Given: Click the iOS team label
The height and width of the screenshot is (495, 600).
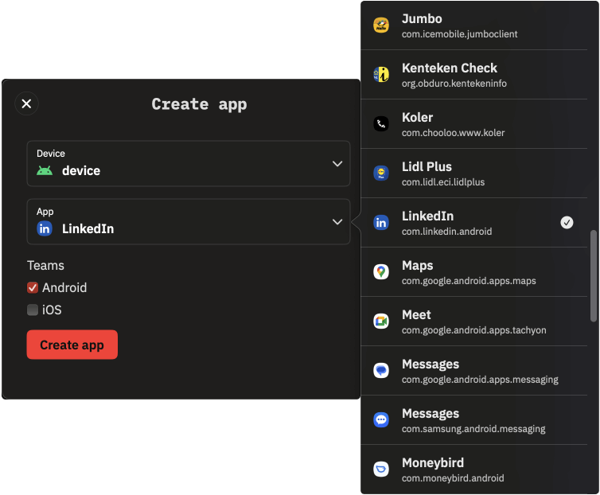Looking at the screenshot, I should click(52, 310).
